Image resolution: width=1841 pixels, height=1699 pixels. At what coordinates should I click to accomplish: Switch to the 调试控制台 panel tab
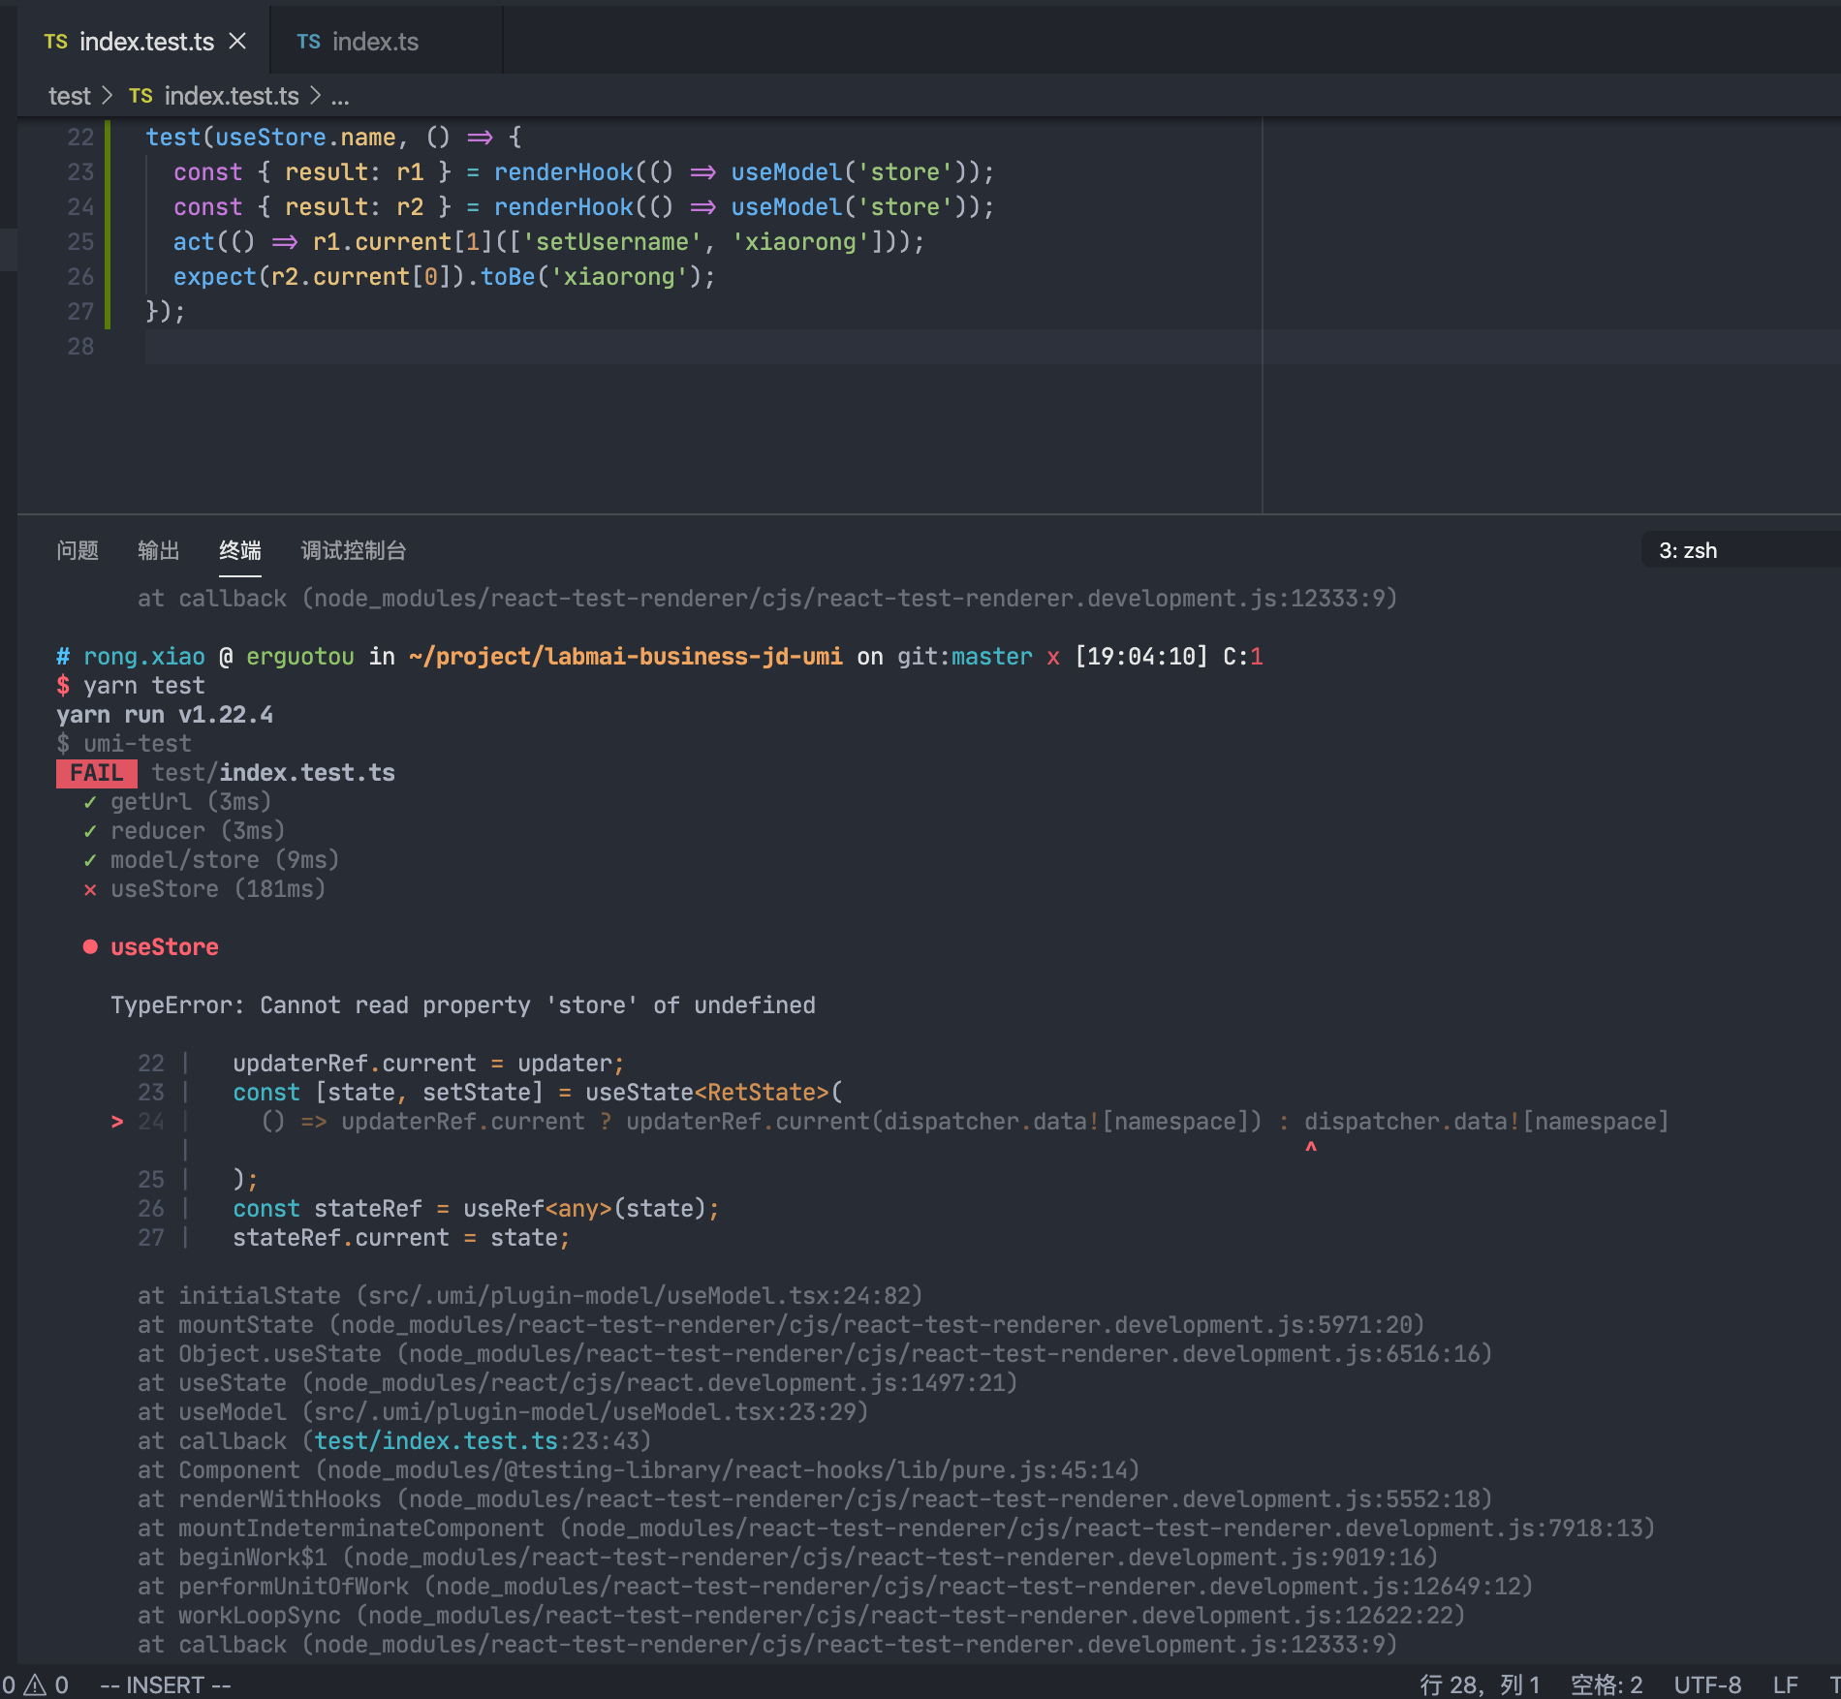click(x=353, y=550)
